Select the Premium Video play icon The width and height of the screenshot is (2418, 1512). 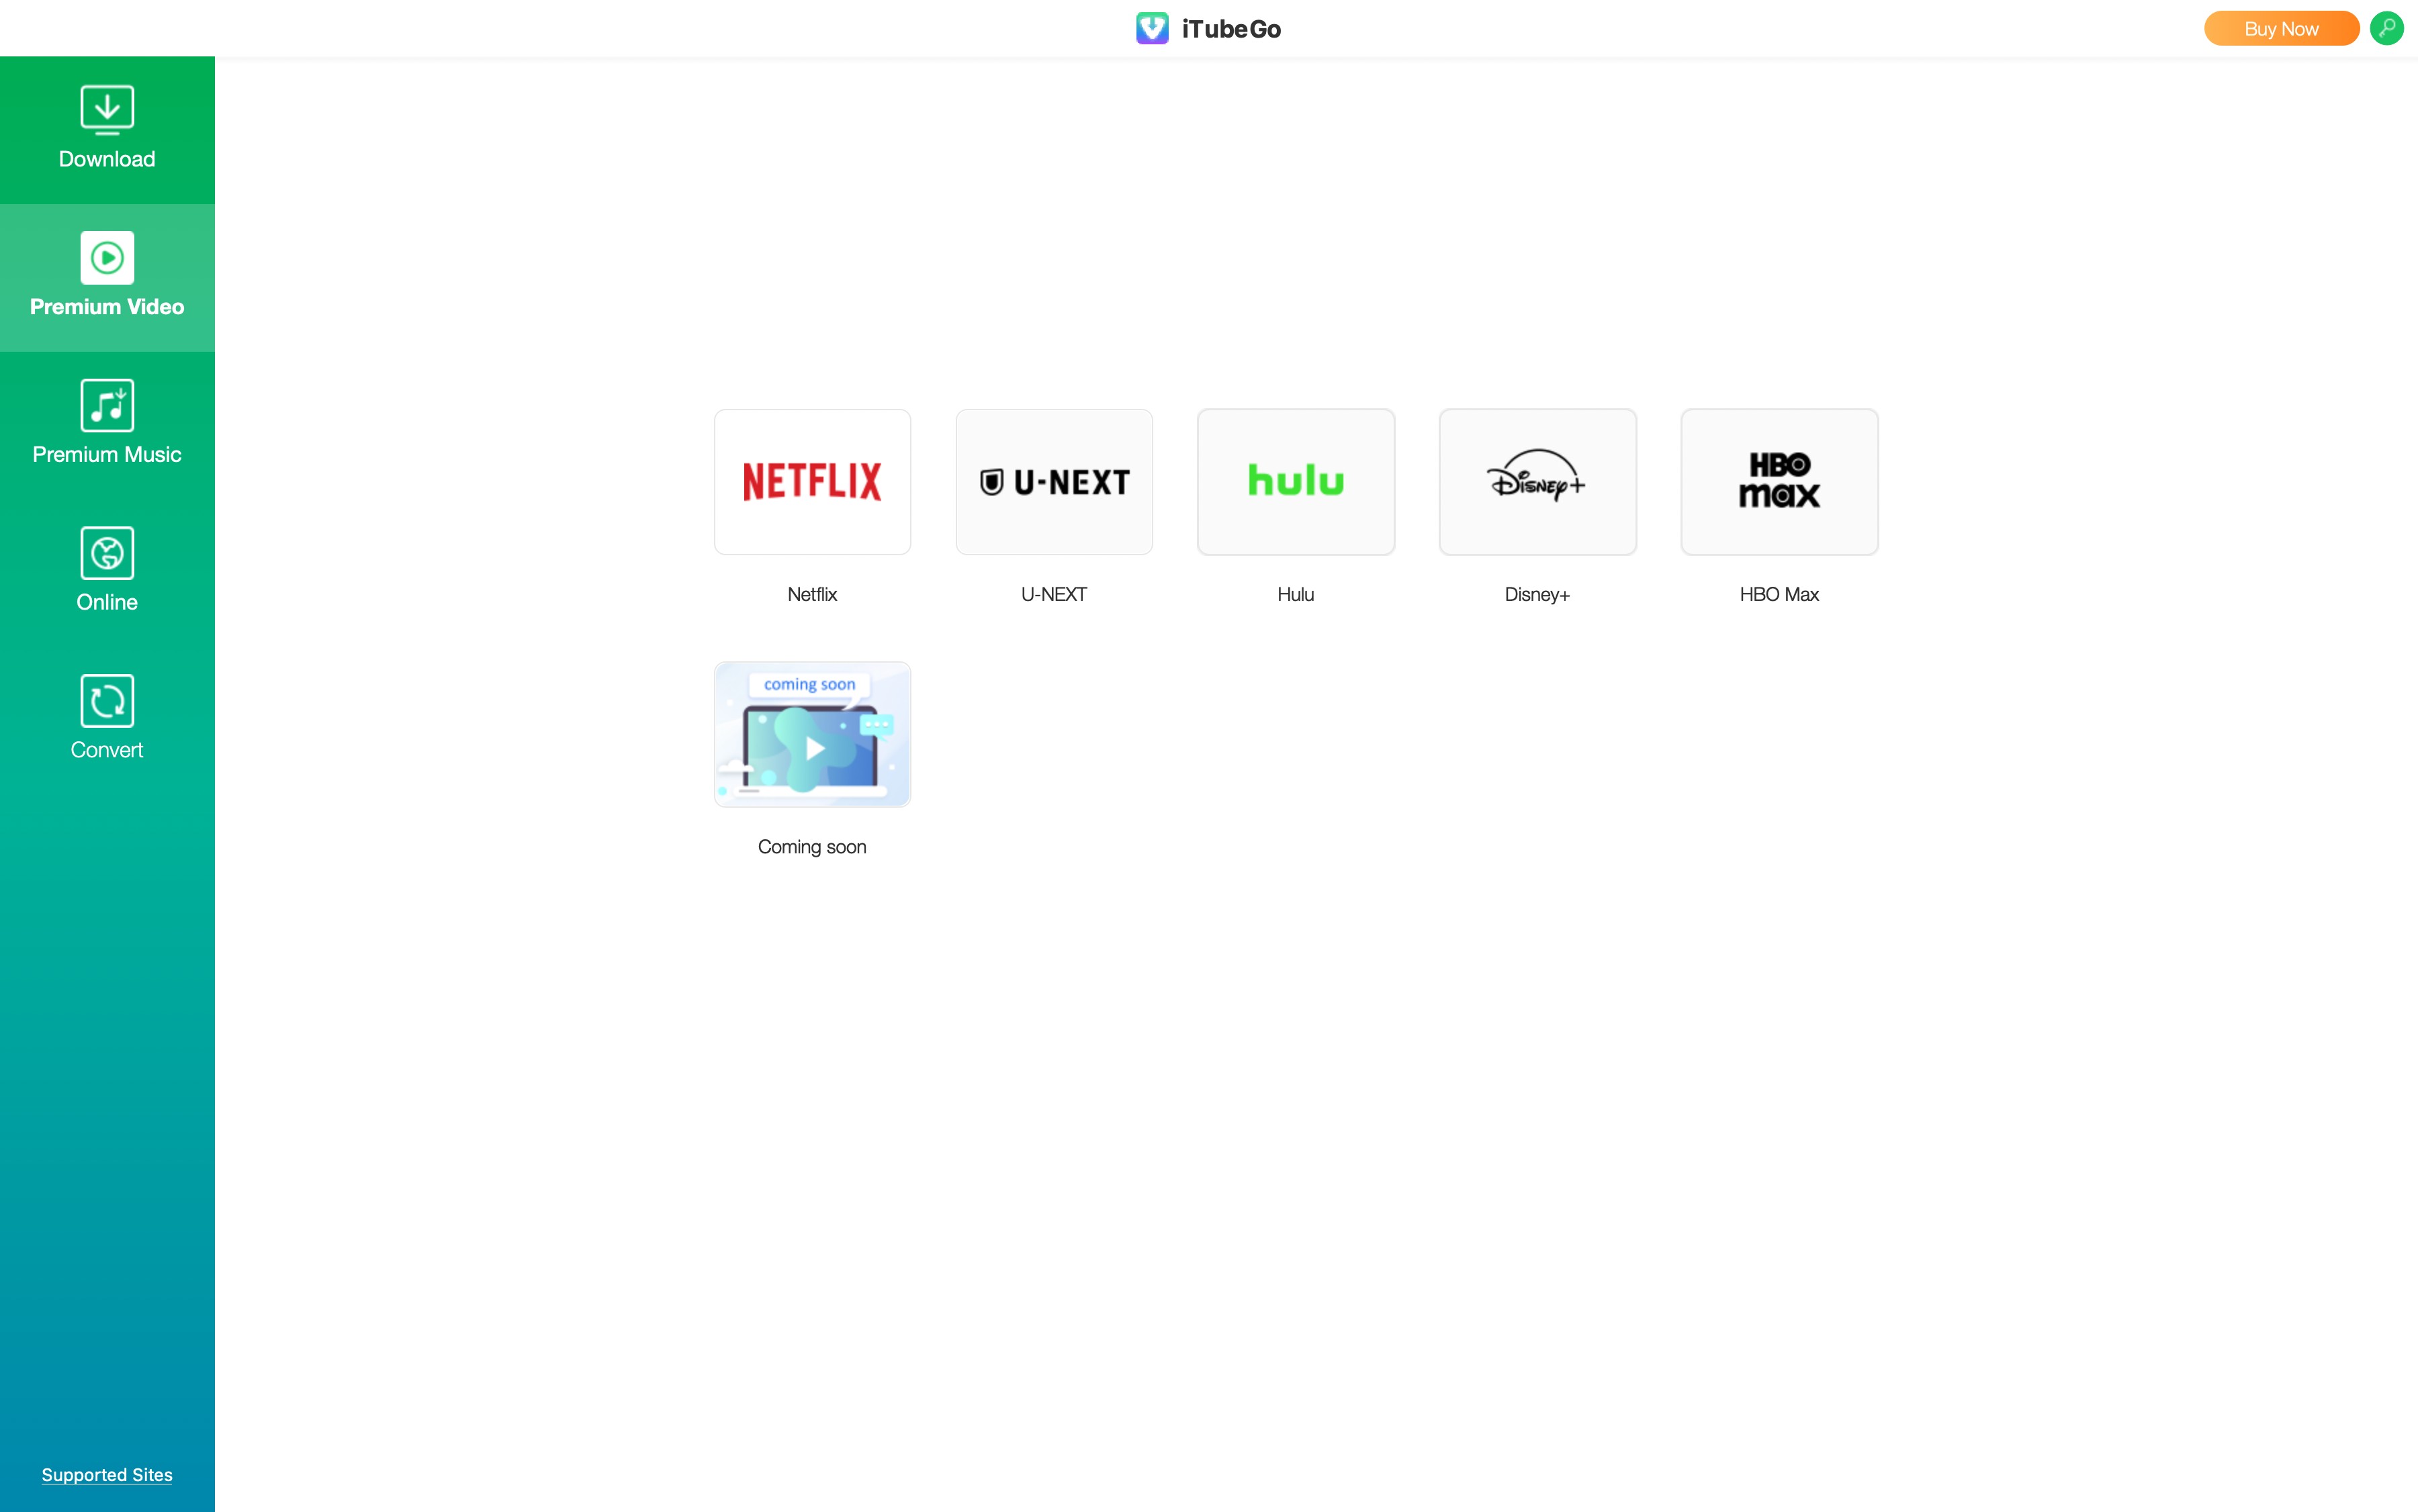(x=107, y=258)
